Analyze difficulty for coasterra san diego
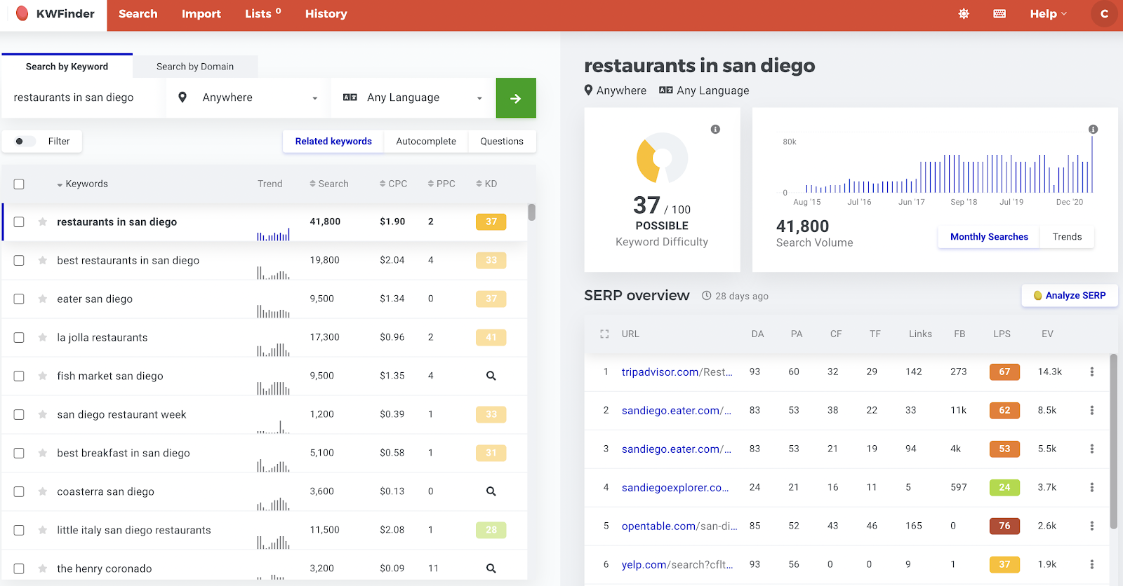Viewport: 1123px width, 586px height. 491,491
